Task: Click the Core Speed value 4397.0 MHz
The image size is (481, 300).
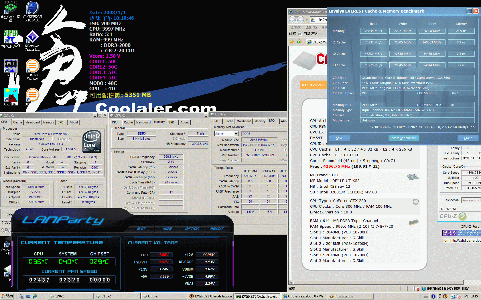Action: (x=36, y=187)
